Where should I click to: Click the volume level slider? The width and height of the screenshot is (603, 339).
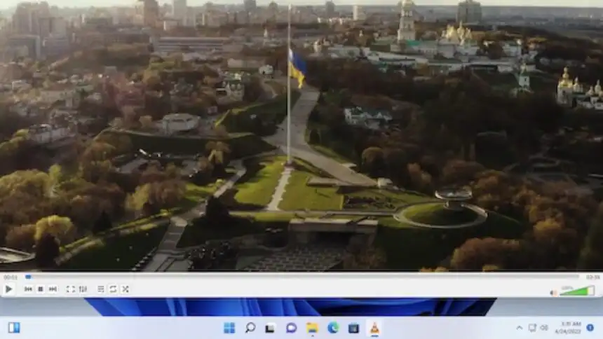pos(577,291)
